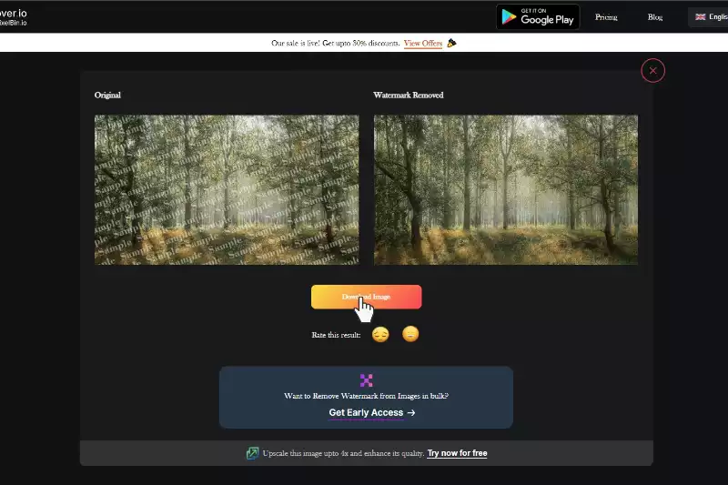
Task: Click 'Want to Remove Watermark from Images in bulk?' text
Action: tap(367, 396)
